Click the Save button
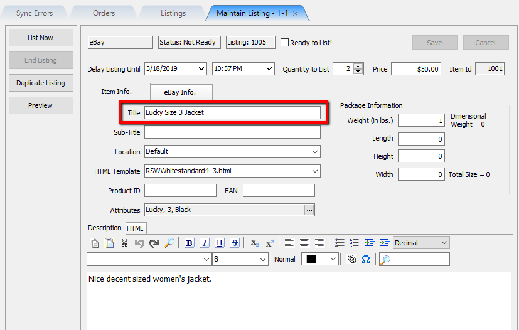The image size is (519, 330). pyautogui.click(x=435, y=43)
